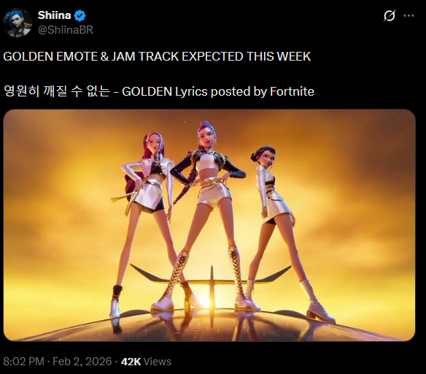This screenshot has height=374, width=426.
Task: Click the word Fortnite in the tweet
Action: pos(292,91)
